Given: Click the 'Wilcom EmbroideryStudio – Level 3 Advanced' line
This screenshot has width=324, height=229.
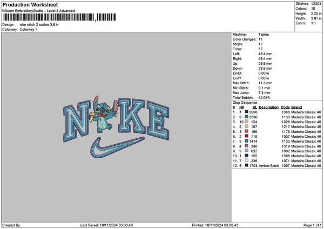Looking at the screenshot, I should (39, 11).
